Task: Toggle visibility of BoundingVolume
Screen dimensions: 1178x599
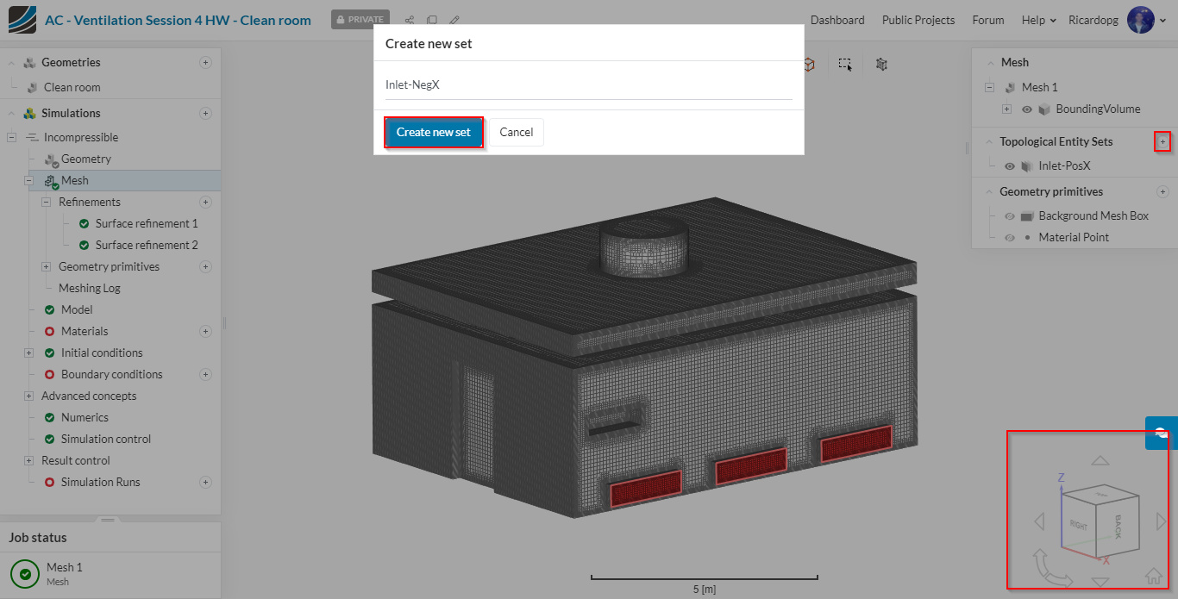Action: [x=1027, y=109]
